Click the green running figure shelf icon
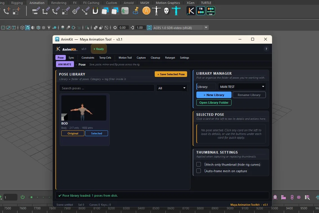 point(125,11)
